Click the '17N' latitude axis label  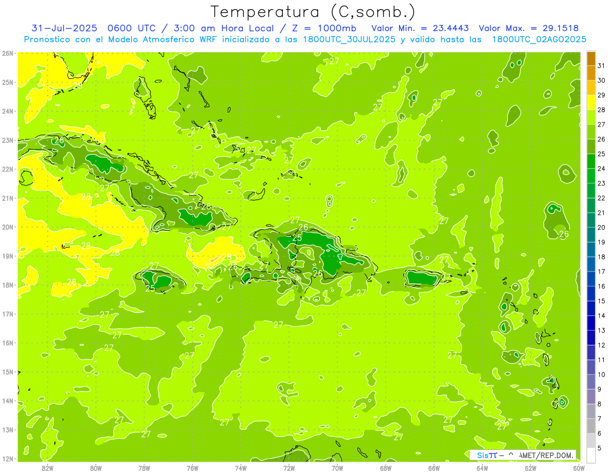[8, 314]
